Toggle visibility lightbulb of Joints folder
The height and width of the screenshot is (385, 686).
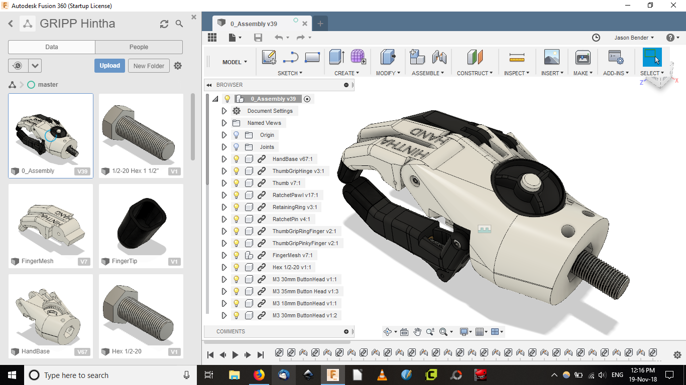click(236, 147)
